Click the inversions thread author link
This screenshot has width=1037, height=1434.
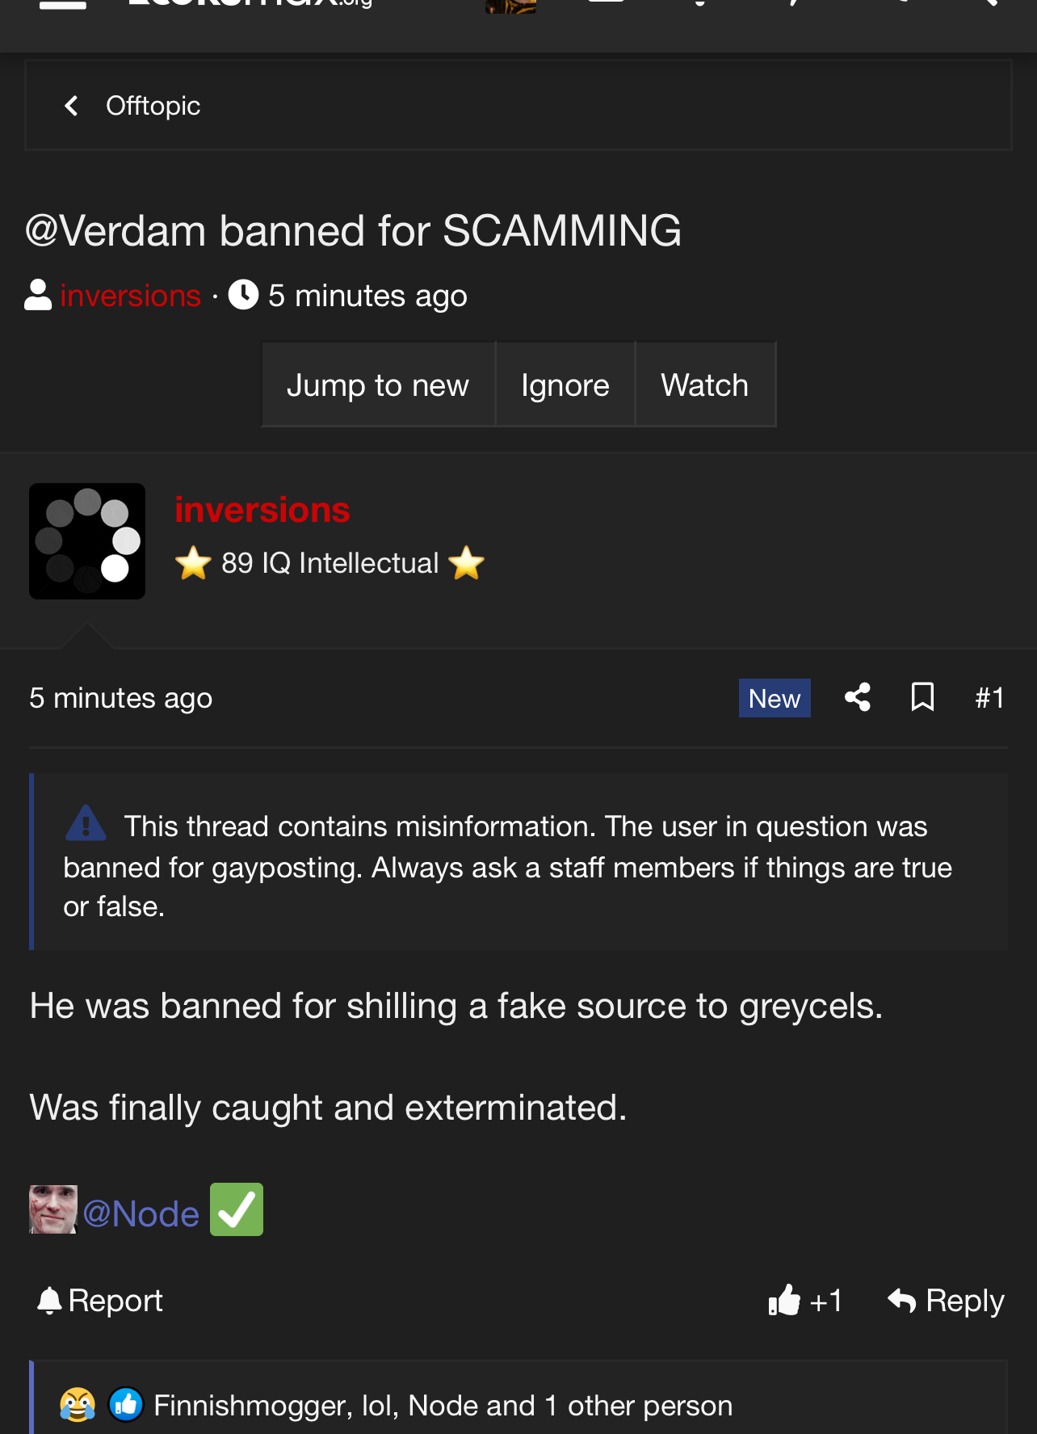130,296
